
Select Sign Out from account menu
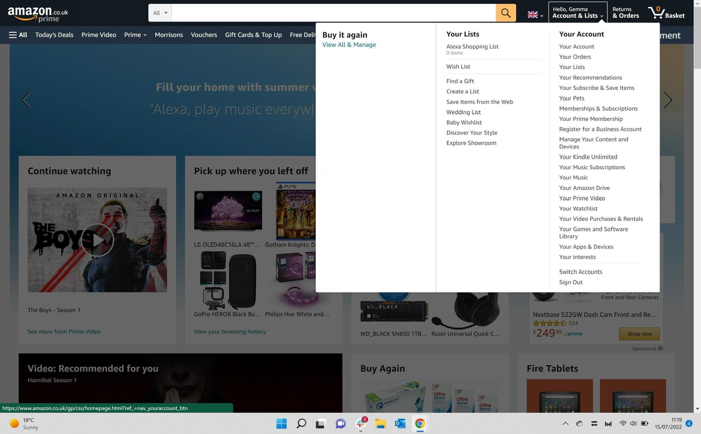(x=571, y=282)
